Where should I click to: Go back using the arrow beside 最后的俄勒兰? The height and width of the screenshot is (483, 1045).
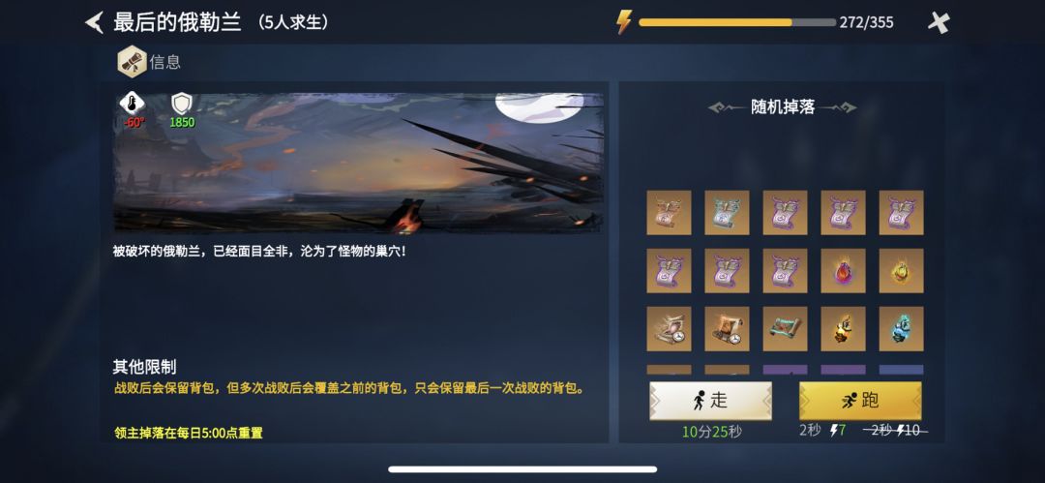pos(94,22)
